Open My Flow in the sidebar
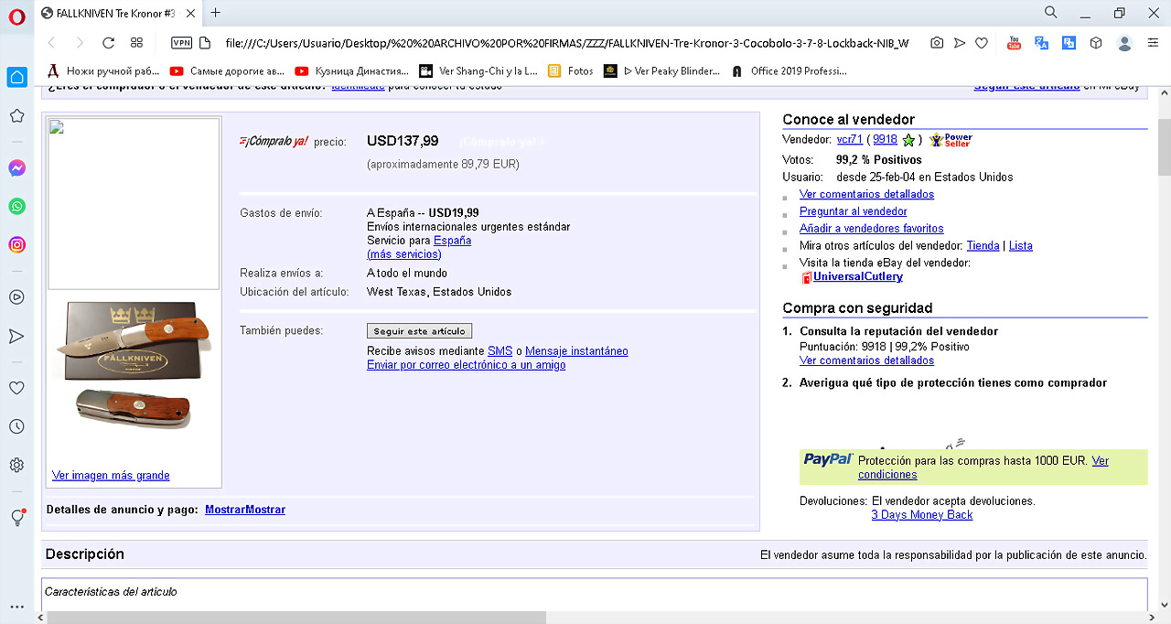1171x624 pixels. pos(16,336)
